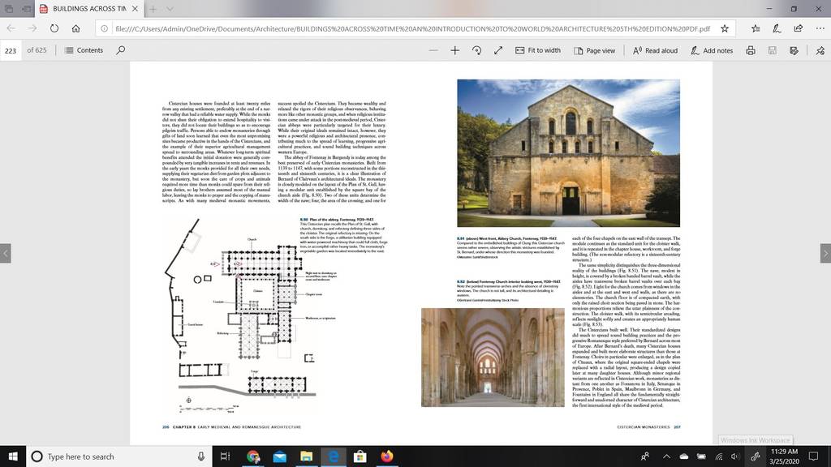Show tabs you've set aside
The image size is (831, 467).
[9, 8]
